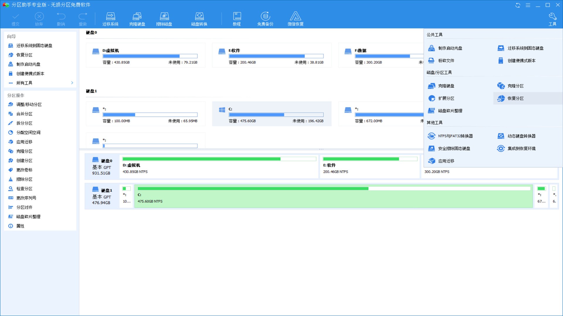Click the 10… partition block on 硬盘1 map
The image size is (563, 316).
[x=126, y=196]
